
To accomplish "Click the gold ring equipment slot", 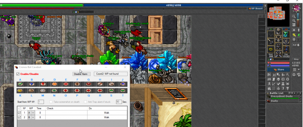I will click(x=271, y=49).
